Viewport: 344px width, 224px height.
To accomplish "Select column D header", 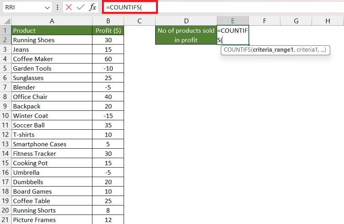I will [x=186, y=21].
